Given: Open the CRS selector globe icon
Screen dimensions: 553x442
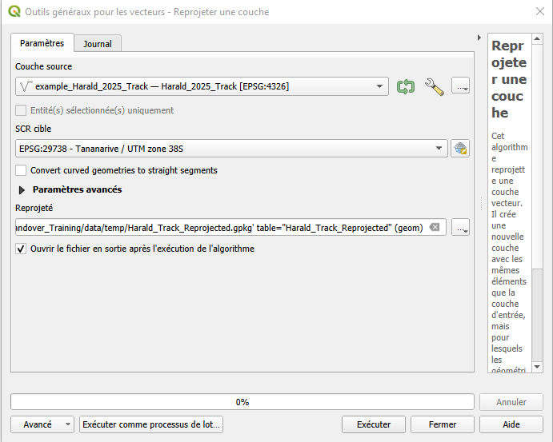Looking at the screenshot, I should [x=459, y=148].
